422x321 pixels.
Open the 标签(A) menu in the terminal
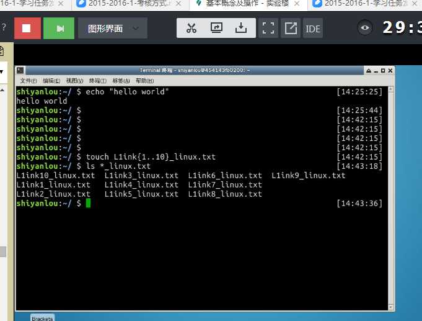point(121,81)
